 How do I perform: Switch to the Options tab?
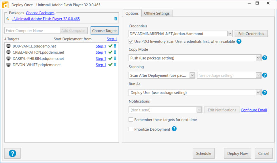[132, 13]
